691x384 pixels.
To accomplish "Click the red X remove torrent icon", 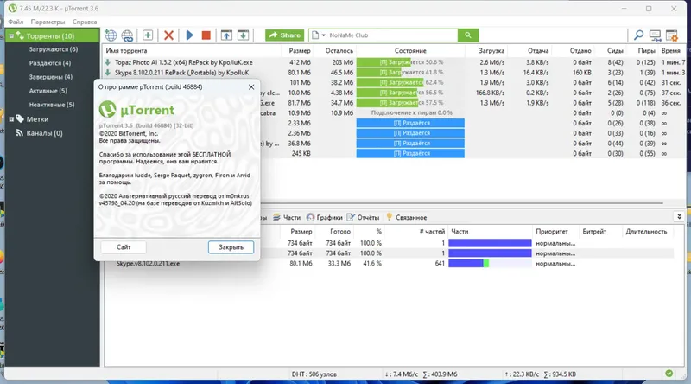I will click(168, 35).
